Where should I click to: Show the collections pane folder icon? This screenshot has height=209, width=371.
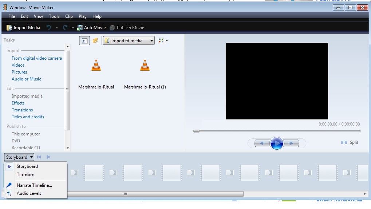[x=95, y=40]
